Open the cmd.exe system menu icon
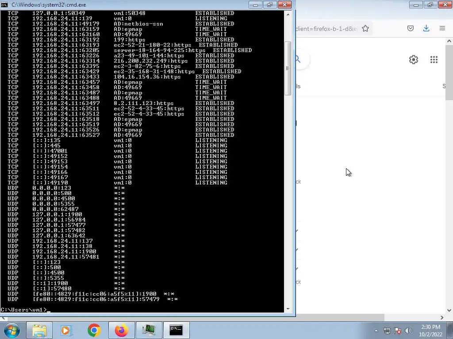Screen dimensions: 453x339 coord(4,4)
